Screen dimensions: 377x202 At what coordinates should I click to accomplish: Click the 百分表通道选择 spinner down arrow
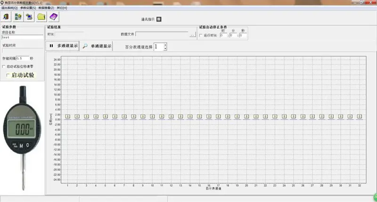(x=165, y=48)
